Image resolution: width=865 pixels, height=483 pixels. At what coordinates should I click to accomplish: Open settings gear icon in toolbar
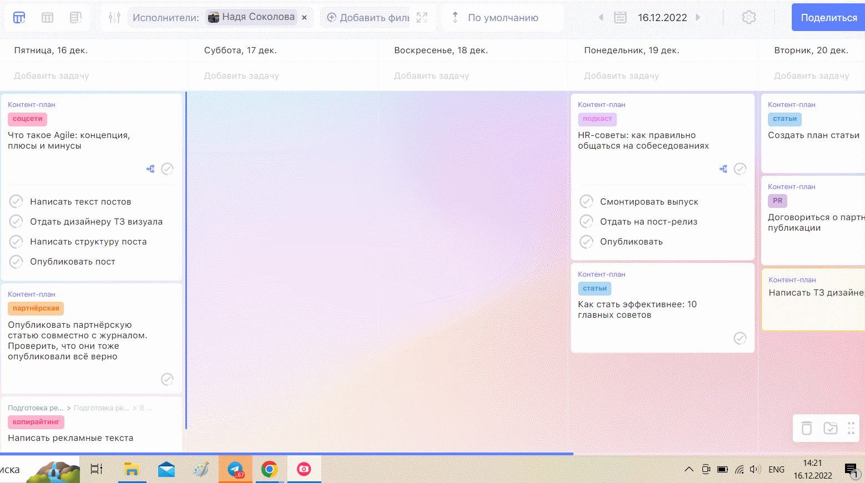[x=748, y=18]
